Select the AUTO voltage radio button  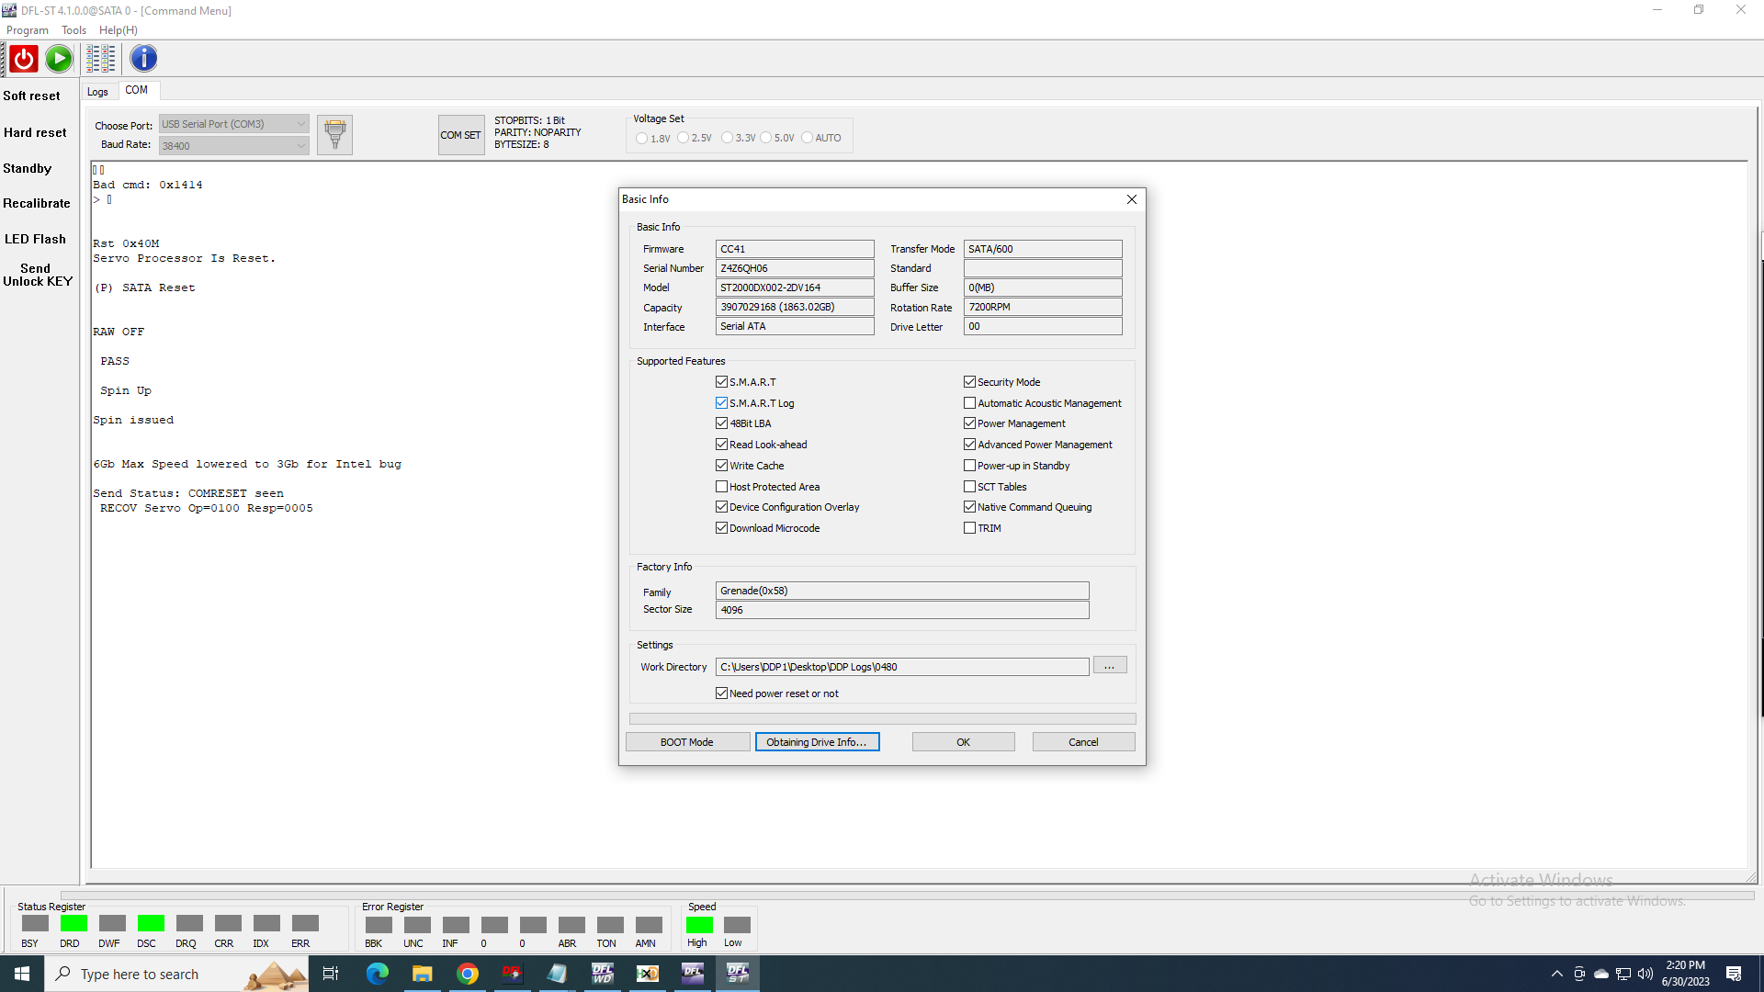pos(808,138)
